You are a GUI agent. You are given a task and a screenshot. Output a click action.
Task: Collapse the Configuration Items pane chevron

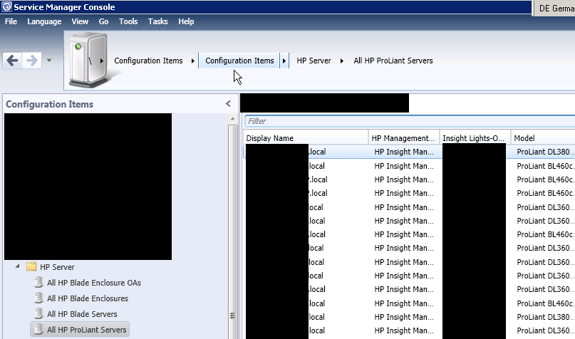[x=228, y=104]
